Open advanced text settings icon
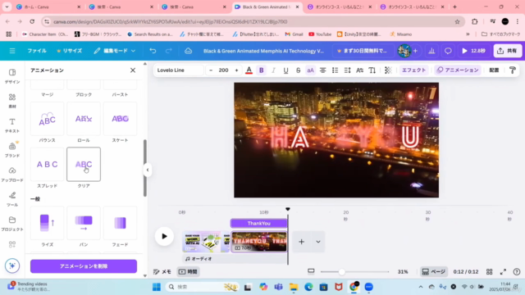This screenshot has height=295, width=525. (x=359, y=70)
